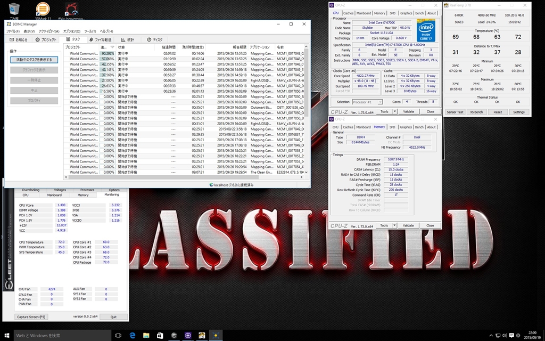Open the Action Center notifications icon
Screen dimensions: 545x341
click(513, 336)
